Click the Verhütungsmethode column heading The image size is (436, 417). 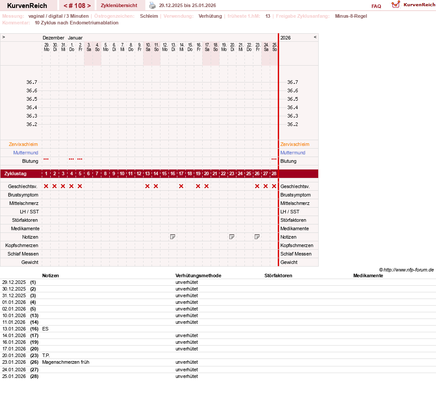pos(198,275)
